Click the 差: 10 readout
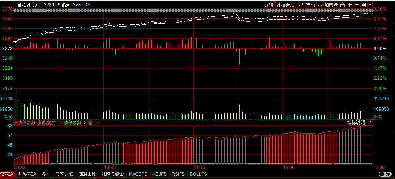395x179 pixels. tap(94, 122)
